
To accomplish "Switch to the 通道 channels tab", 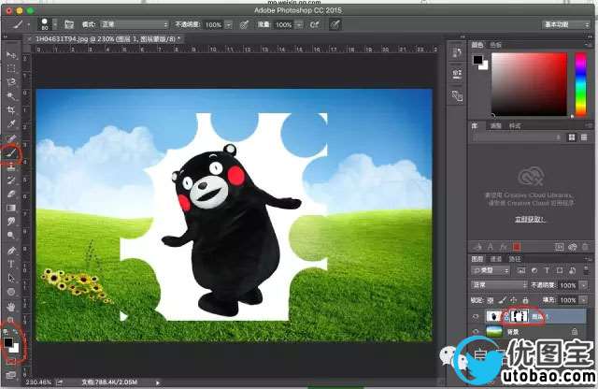I will pyautogui.click(x=496, y=259).
